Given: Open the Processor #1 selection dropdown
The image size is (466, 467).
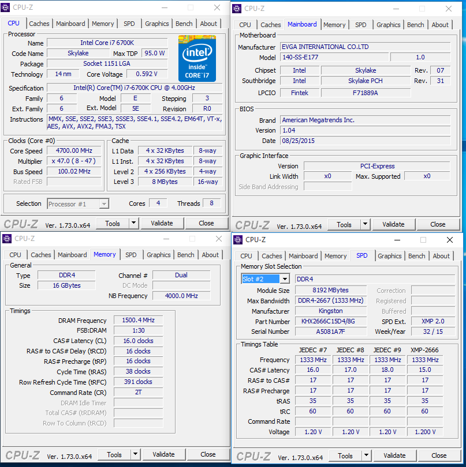Looking at the screenshot, I should coord(104,204).
